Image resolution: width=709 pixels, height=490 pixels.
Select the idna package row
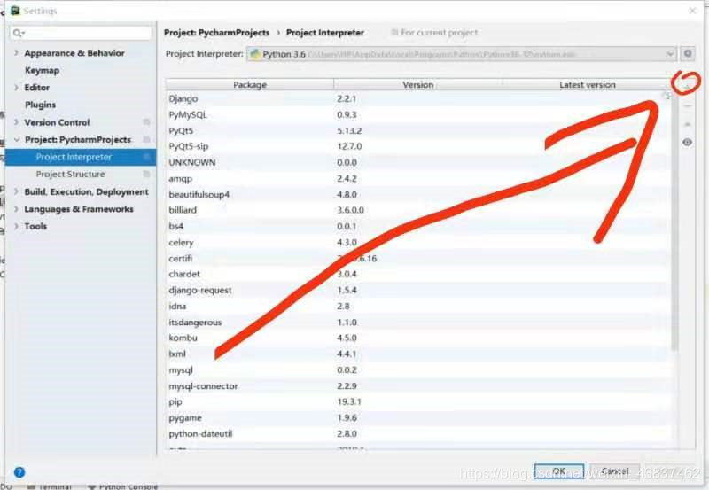418,306
